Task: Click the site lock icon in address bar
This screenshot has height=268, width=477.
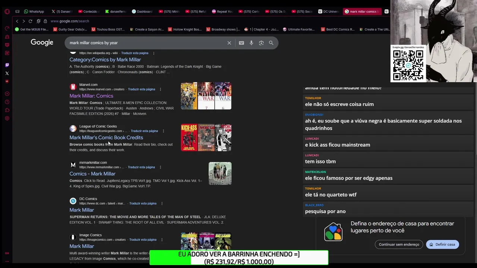Action: (x=45, y=21)
